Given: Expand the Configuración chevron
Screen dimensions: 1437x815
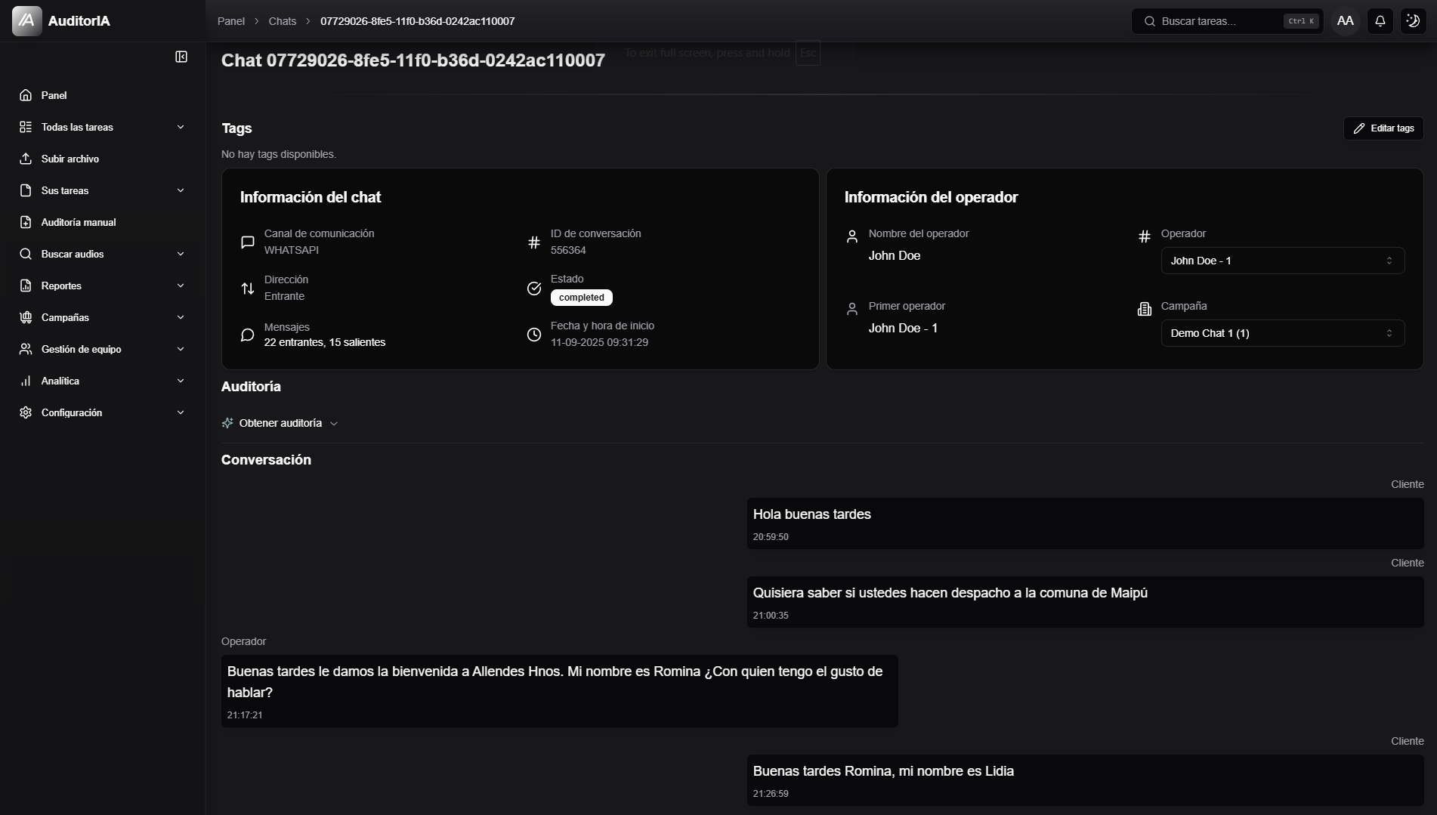Looking at the screenshot, I should [x=181, y=412].
